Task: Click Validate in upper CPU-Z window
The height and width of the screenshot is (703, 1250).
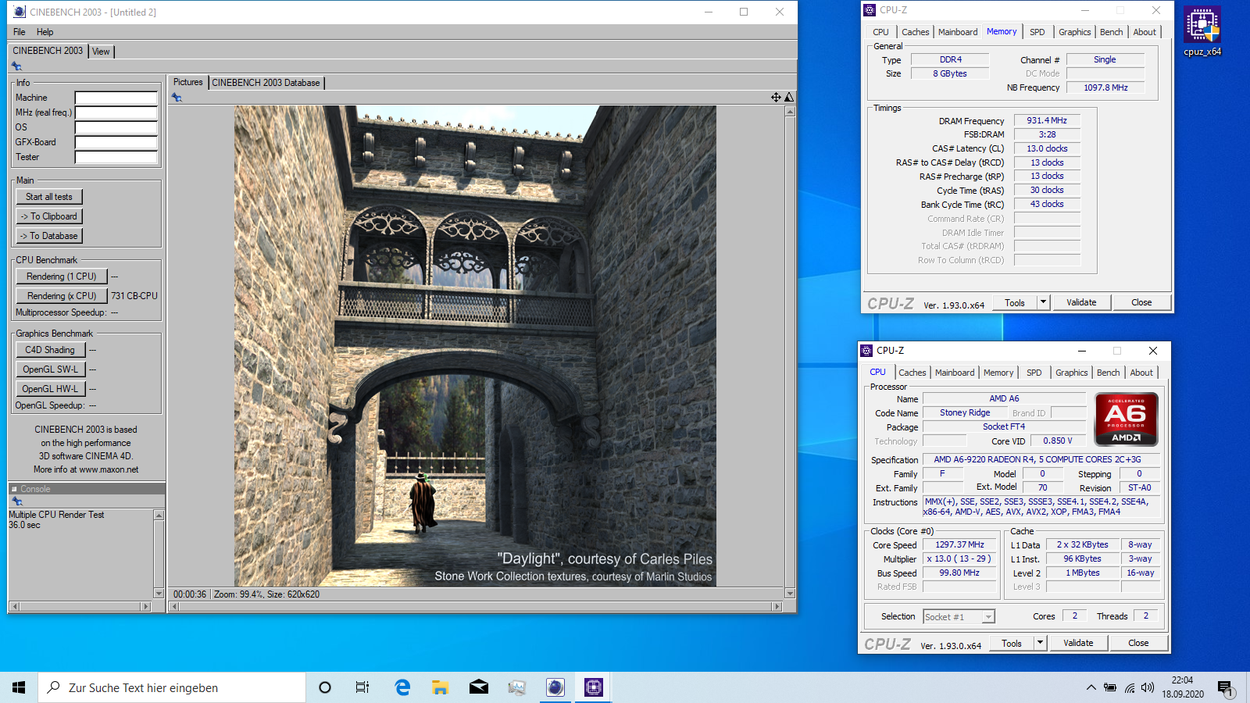Action: 1081,302
